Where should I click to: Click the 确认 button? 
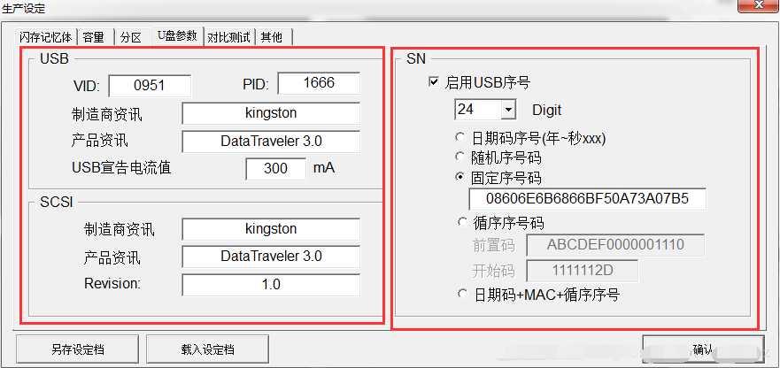703,350
